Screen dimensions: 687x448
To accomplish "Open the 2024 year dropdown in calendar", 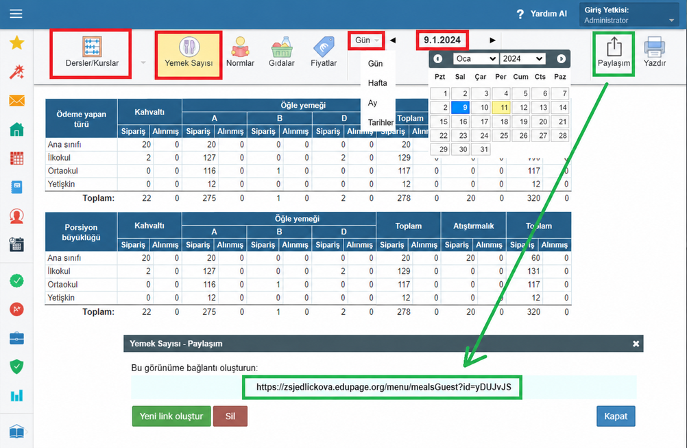I will click(522, 59).
